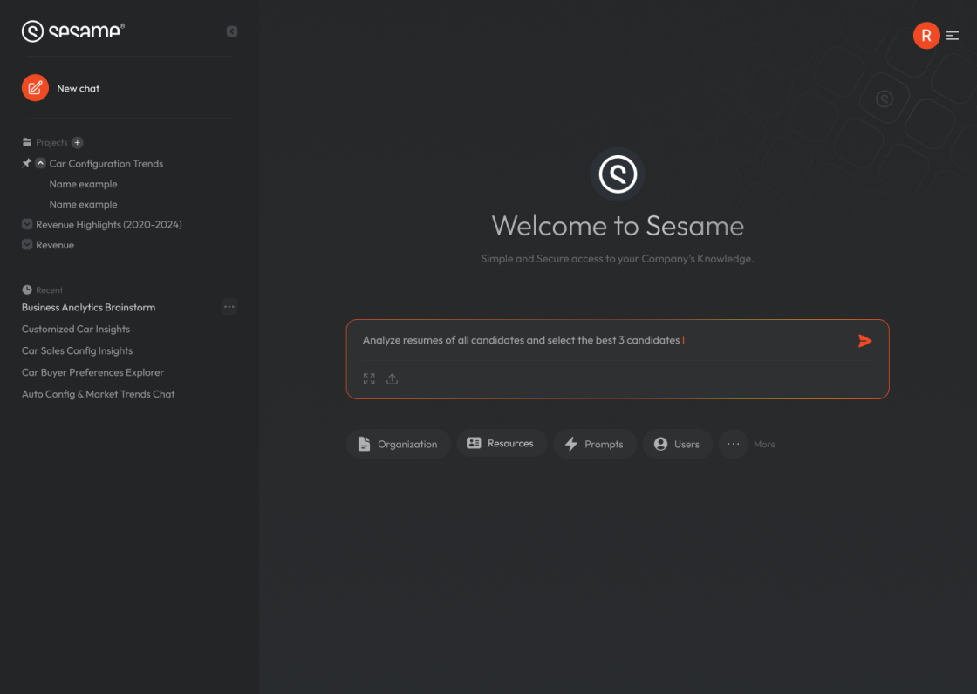Screen dimensions: 977x694
Task: Open the Business Analytics Brainstorm options menu
Action: pyautogui.click(x=229, y=306)
